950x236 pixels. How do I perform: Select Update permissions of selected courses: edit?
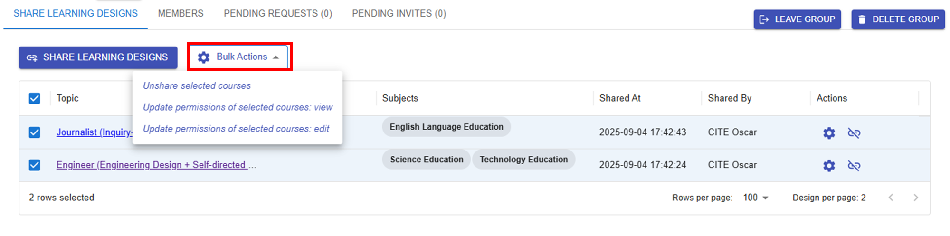pos(236,129)
